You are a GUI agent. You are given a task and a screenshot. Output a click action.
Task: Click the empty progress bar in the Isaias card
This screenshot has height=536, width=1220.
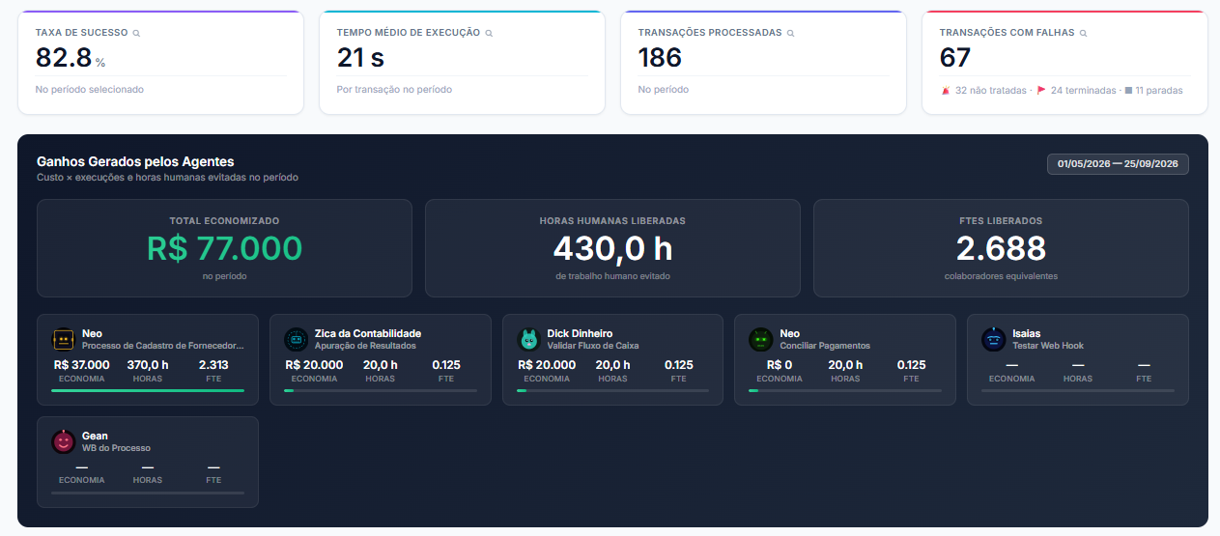pyautogui.click(x=1078, y=390)
